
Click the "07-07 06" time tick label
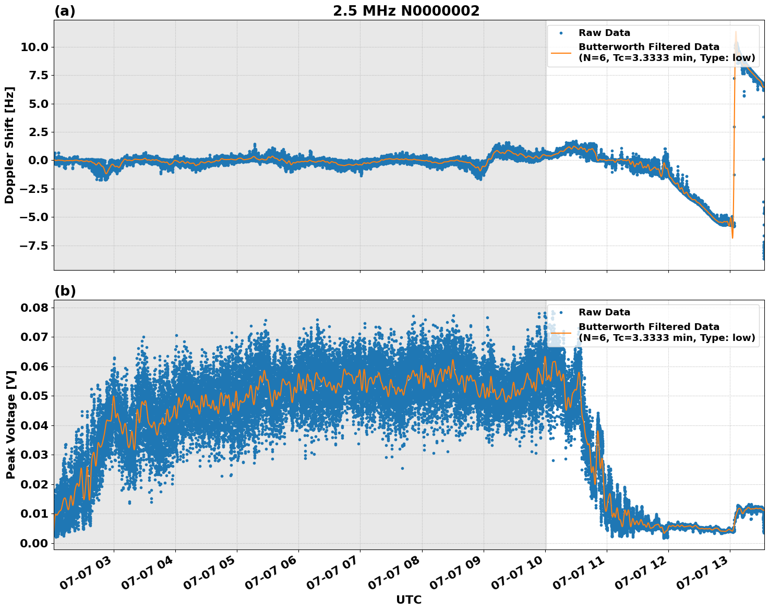tap(271, 573)
